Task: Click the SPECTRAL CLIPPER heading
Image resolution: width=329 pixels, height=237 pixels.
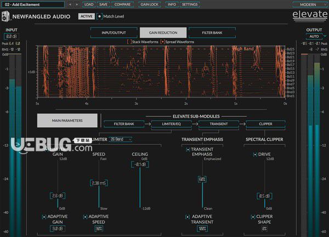Action: (x=264, y=139)
